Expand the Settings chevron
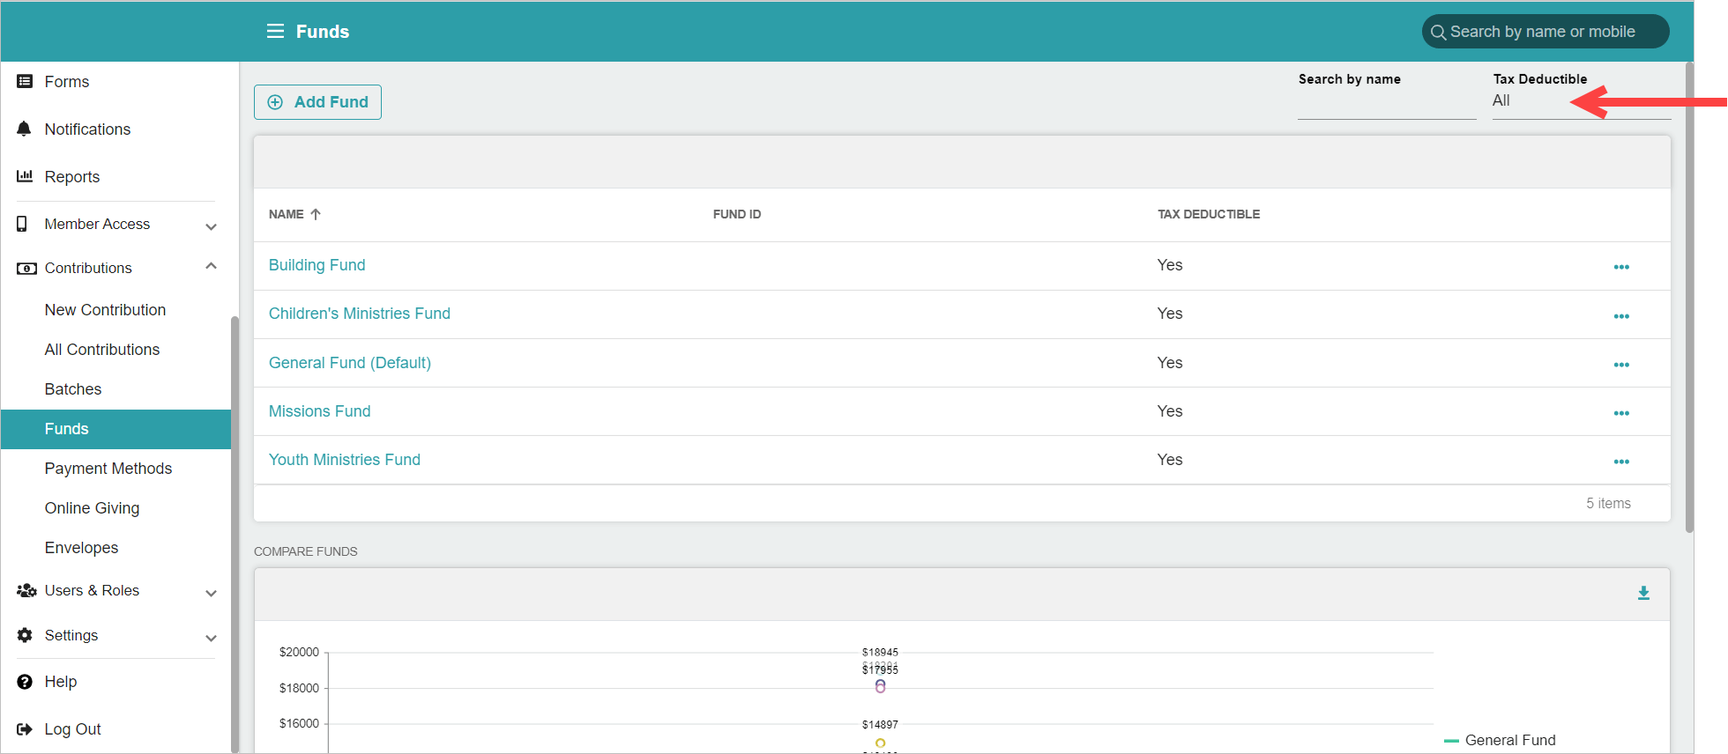 (x=211, y=638)
